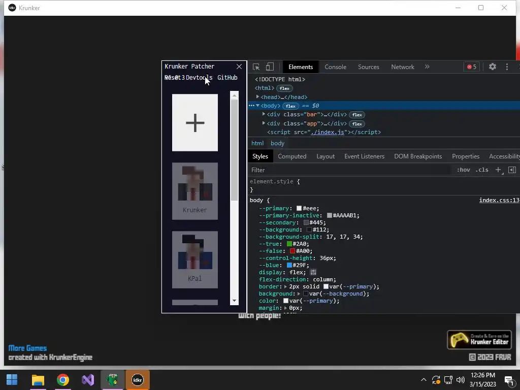520x390 pixels.
Task: Click the --primary #eee color swatch
Action: [299, 208]
